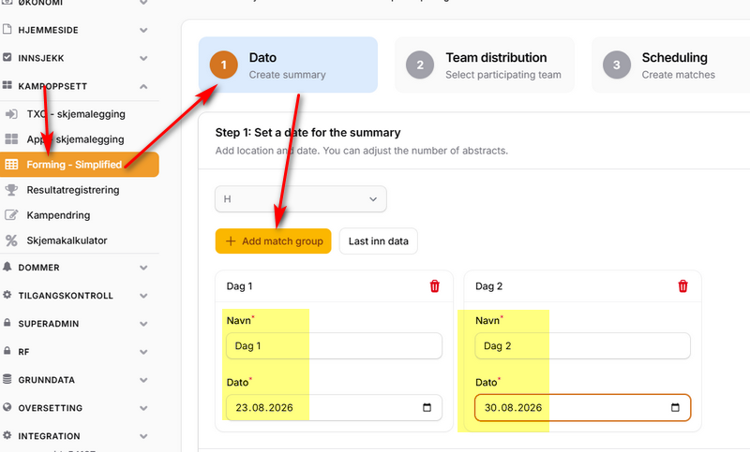Open Skjemakalkulator via the percent icon

pos(11,241)
